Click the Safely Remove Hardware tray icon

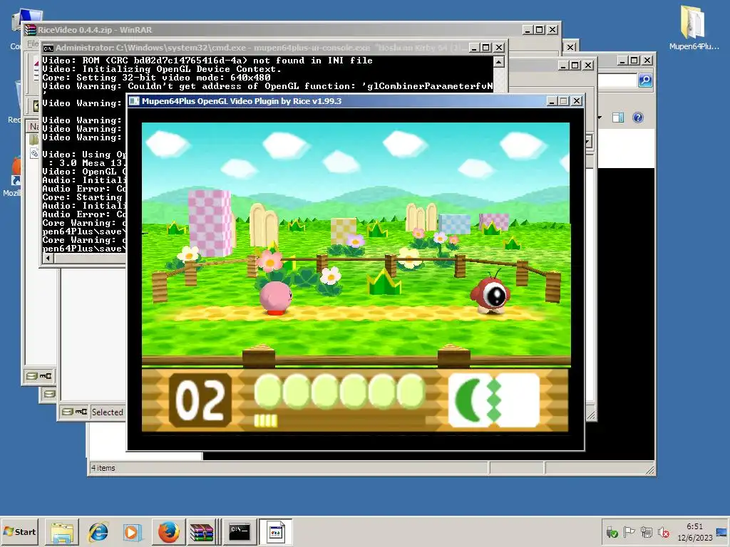click(612, 532)
